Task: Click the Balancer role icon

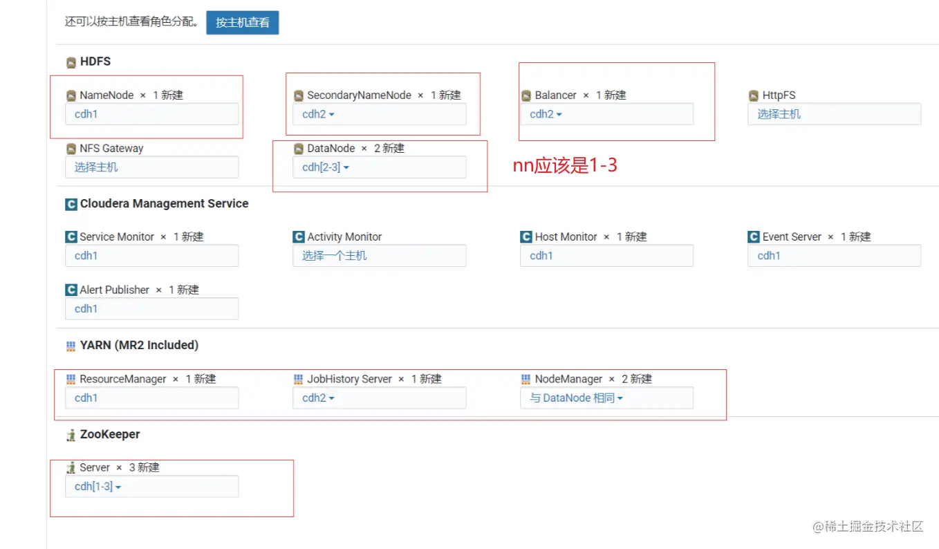Action: [x=526, y=95]
